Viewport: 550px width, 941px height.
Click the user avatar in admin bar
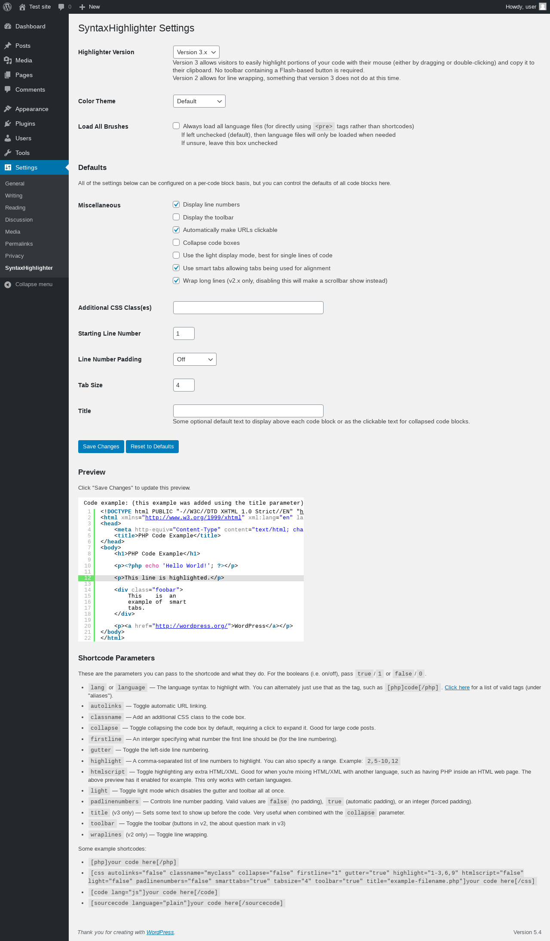pyautogui.click(x=542, y=7)
